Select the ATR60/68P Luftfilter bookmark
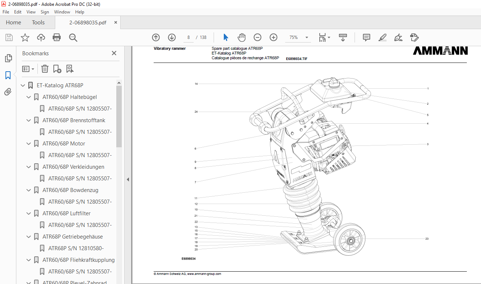 67,213
